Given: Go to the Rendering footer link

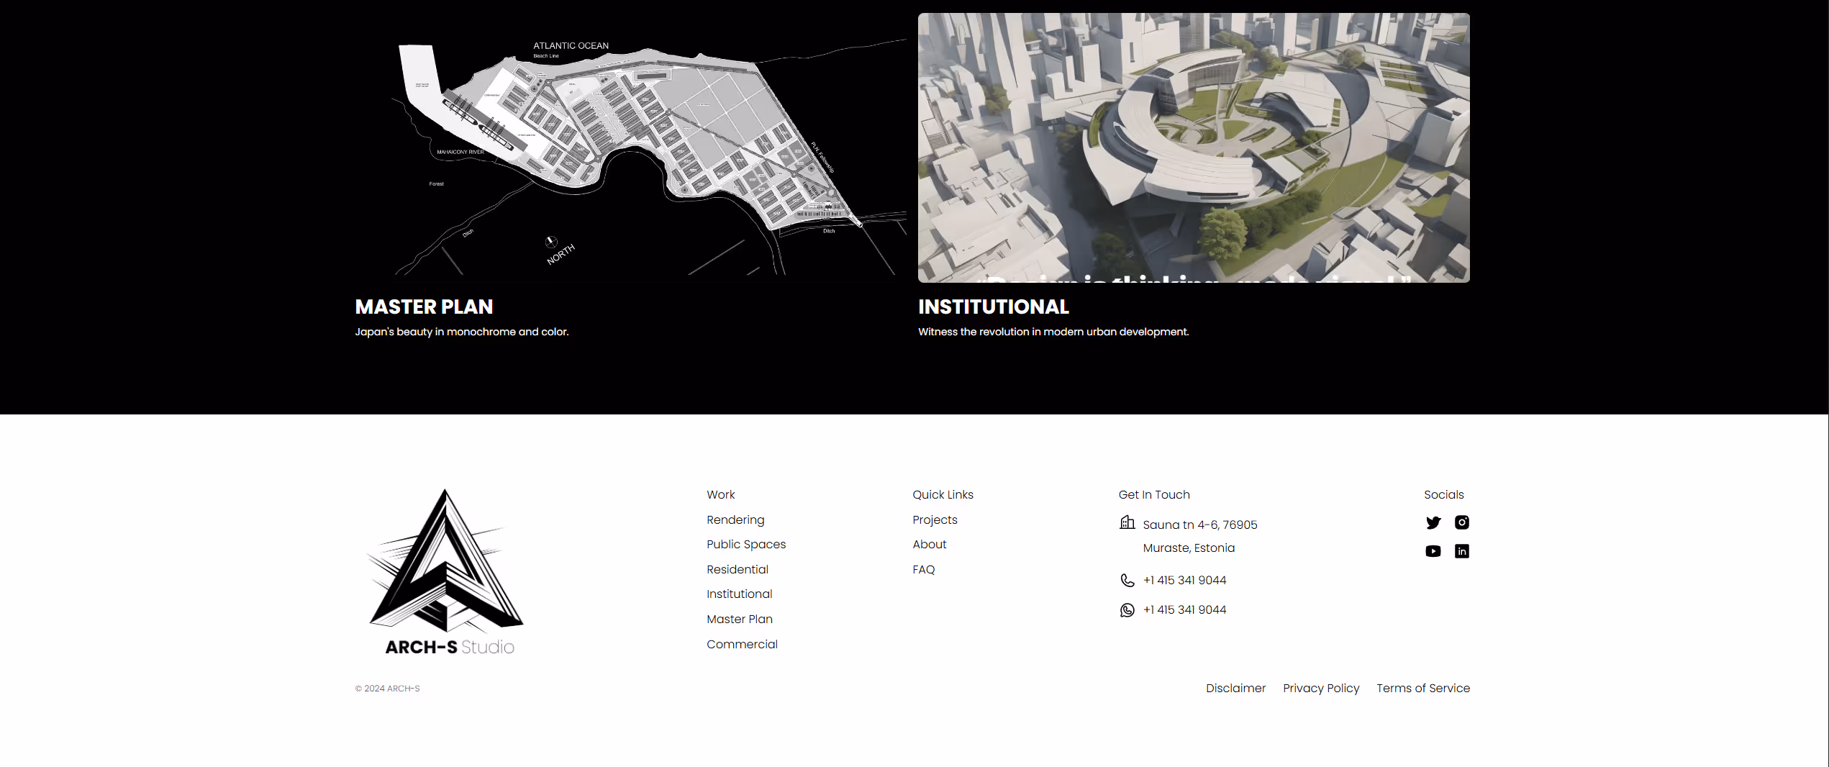Looking at the screenshot, I should pos(735,520).
